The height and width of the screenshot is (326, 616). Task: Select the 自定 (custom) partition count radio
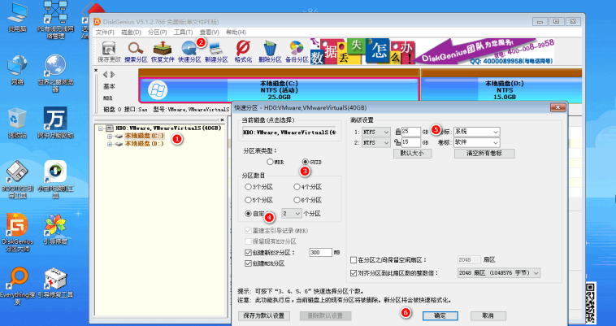(x=249, y=214)
